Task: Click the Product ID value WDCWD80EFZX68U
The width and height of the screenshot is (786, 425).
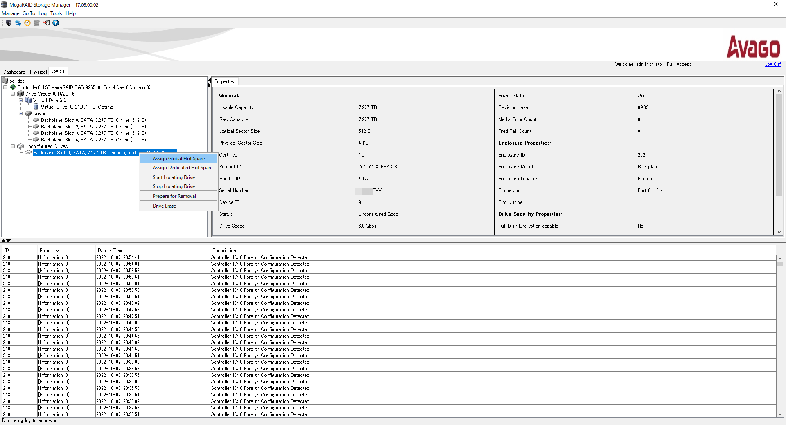Action: pyautogui.click(x=379, y=167)
